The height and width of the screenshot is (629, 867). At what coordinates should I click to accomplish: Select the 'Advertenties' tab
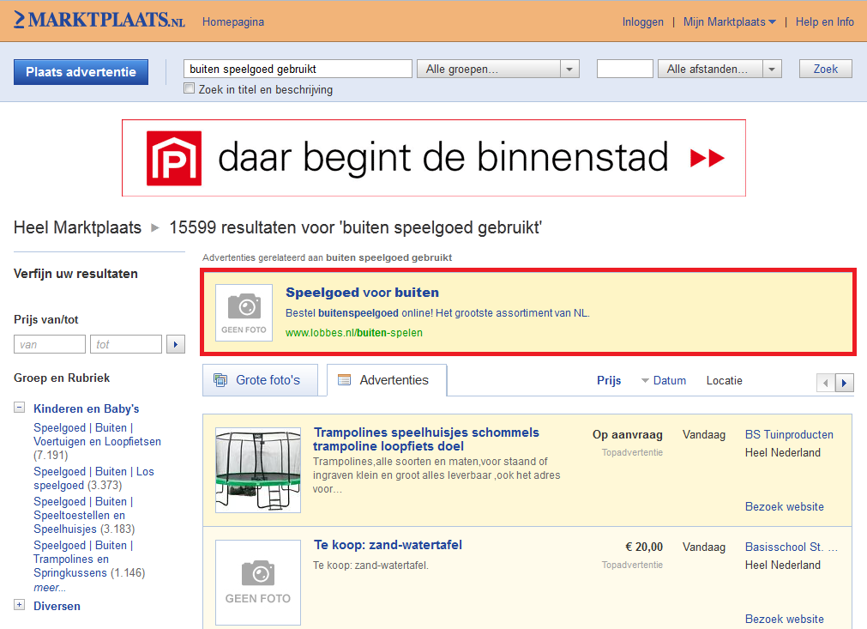coord(387,380)
